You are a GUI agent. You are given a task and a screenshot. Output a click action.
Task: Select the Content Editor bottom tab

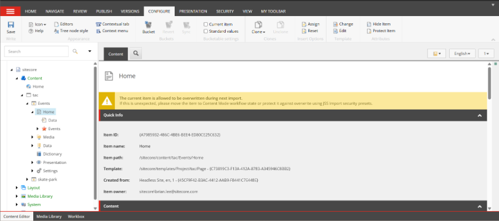click(17, 217)
